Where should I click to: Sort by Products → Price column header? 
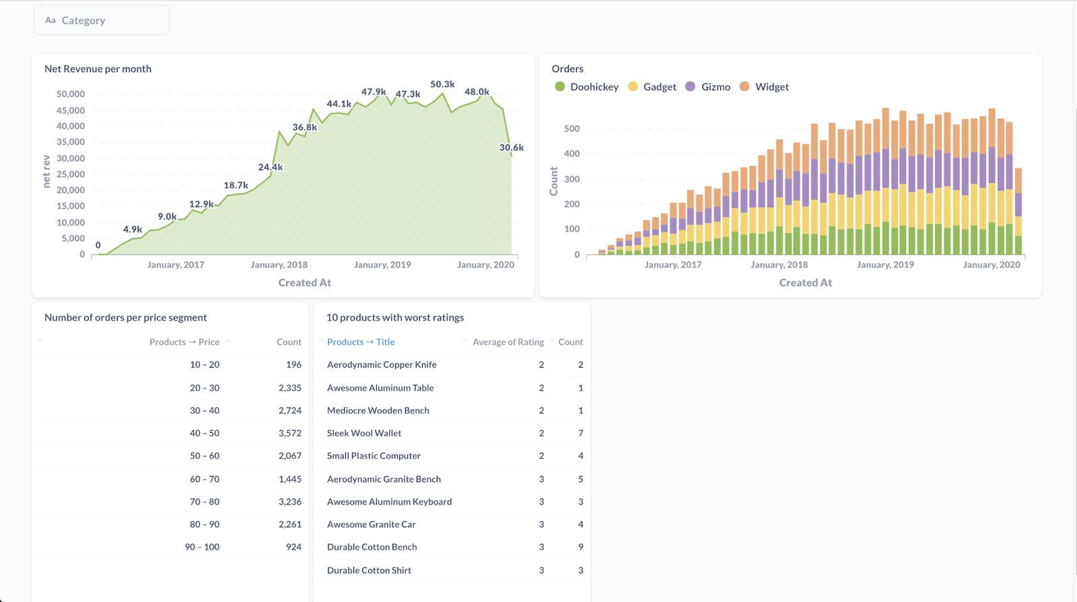(x=184, y=342)
